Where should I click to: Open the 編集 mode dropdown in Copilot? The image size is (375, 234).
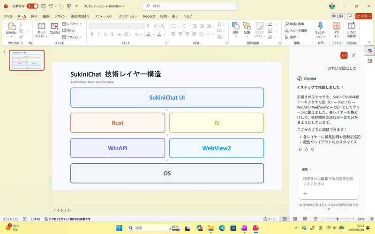point(307,169)
